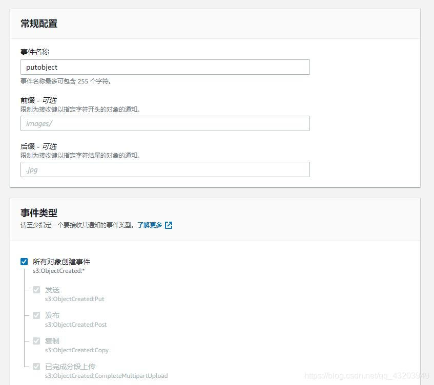
Task: Toggle the 已完成分段上传 checkbox
Action: click(36, 366)
